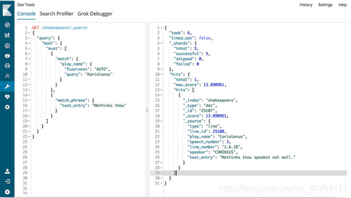This screenshot has width=351, height=198.
Task: Fold the "must" array at line 5
Action: [29, 48]
